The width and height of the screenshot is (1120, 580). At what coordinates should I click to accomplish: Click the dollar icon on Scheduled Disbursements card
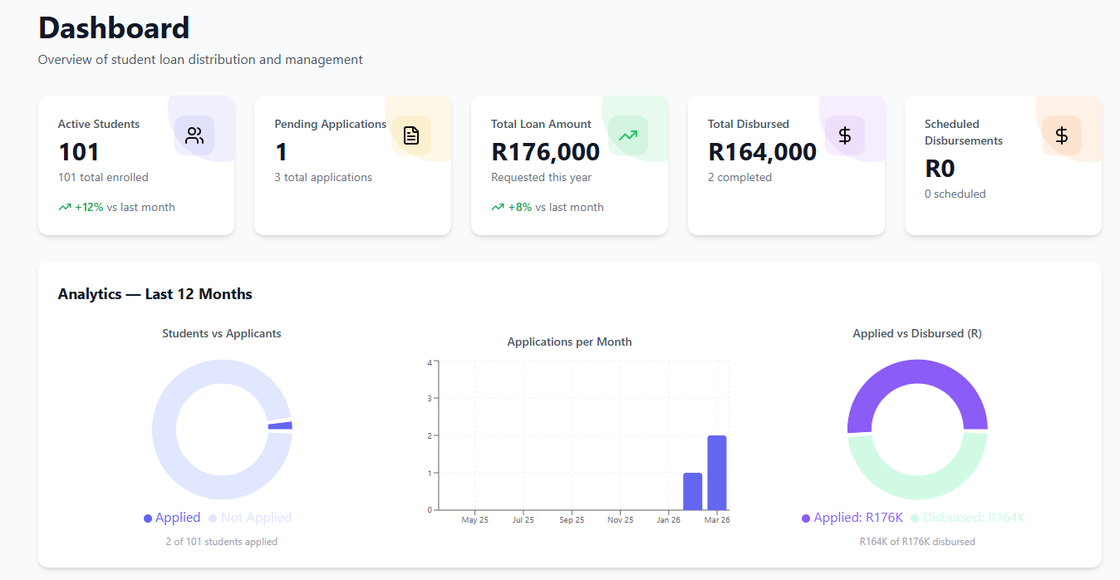1062,135
